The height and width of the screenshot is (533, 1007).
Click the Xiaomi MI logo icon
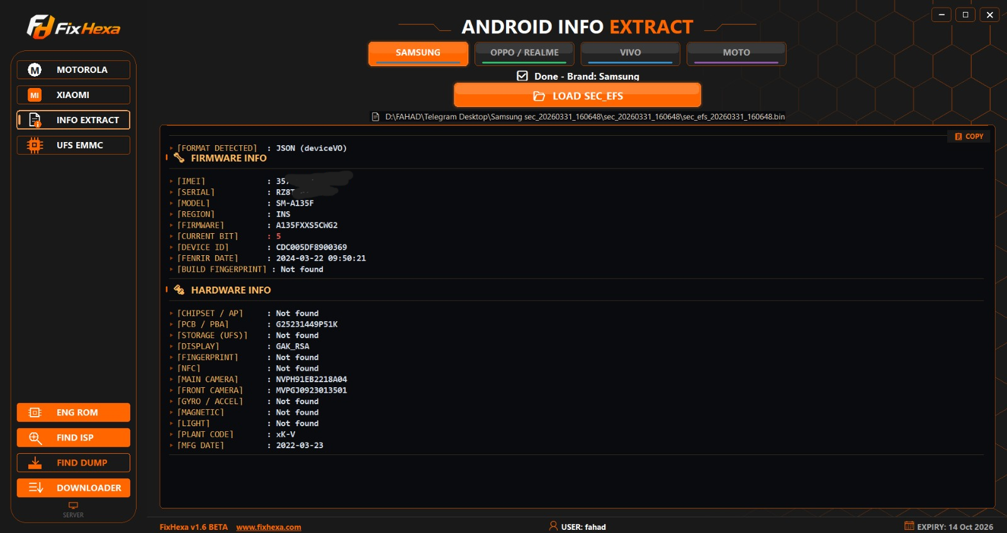[x=35, y=95]
